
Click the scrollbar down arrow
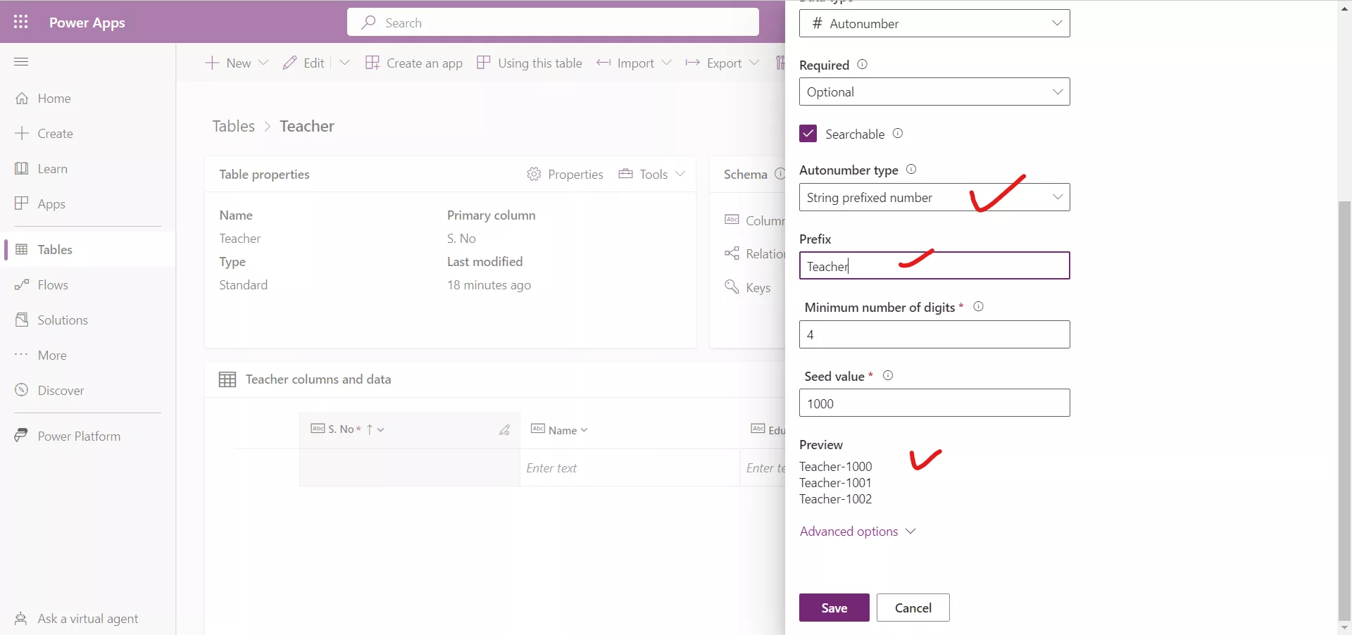1345,627
